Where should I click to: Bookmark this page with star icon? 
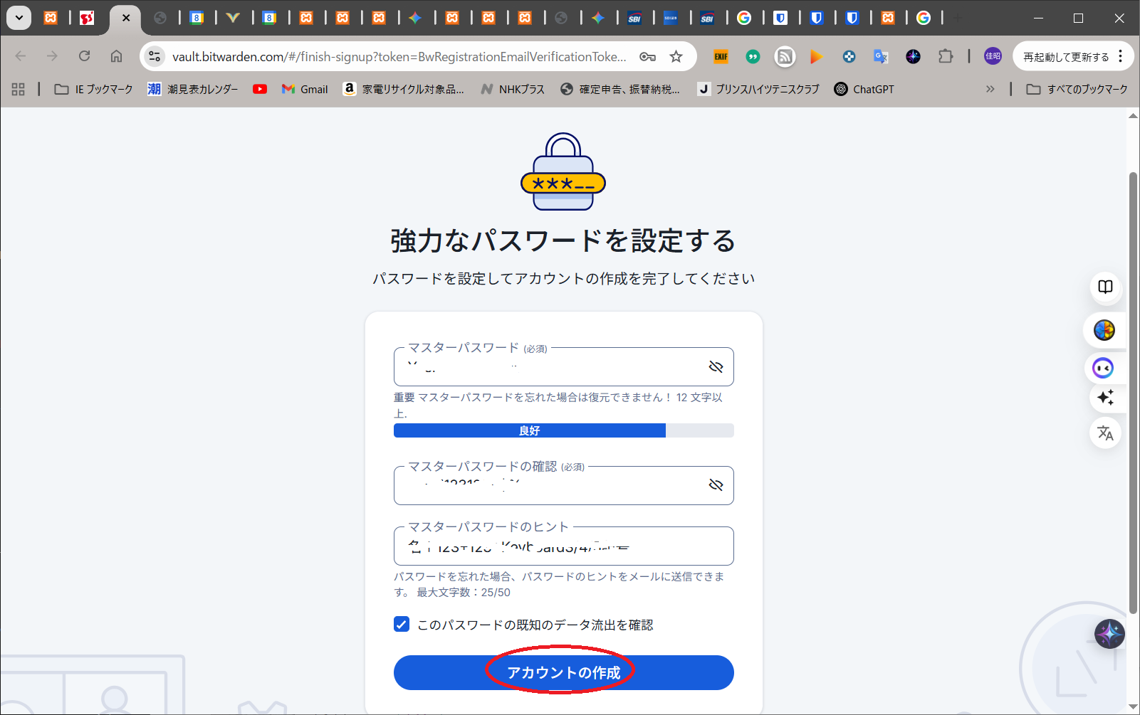click(x=676, y=57)
